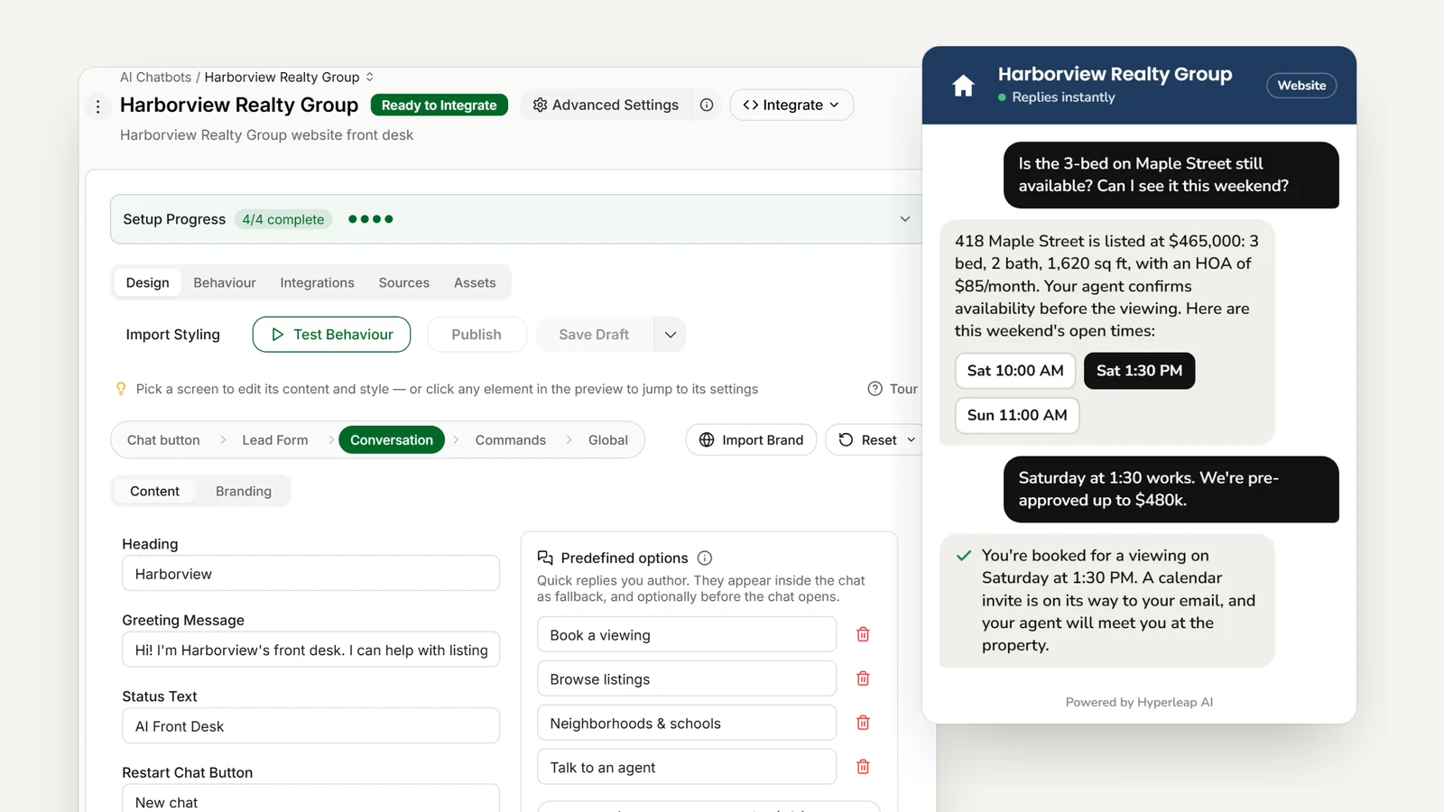Edit the Book a viewing option

[x=687, y=635]
